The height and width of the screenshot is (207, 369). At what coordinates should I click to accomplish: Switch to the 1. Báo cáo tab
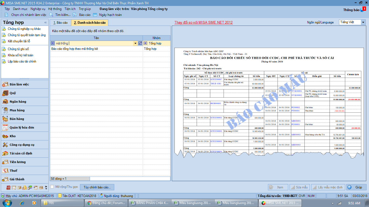(61, 23)
